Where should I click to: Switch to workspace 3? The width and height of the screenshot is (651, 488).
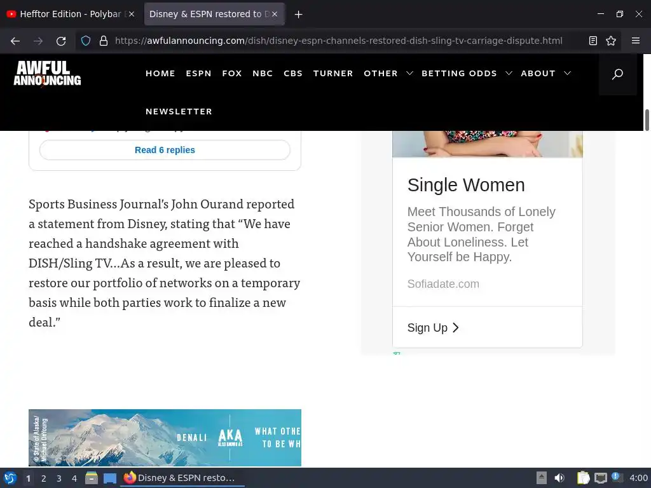pos(59,478)
